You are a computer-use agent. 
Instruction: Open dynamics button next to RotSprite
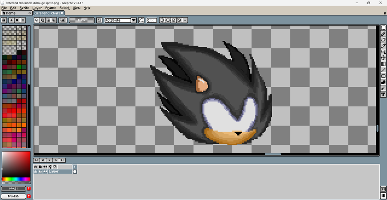[141, 20]
